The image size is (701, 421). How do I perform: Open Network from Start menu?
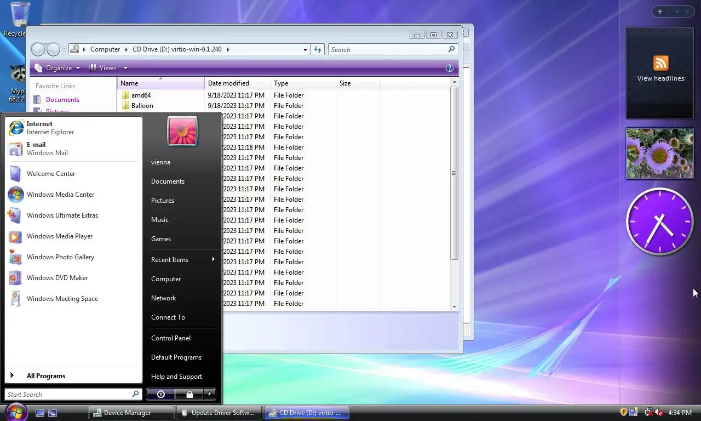(182, 298)
